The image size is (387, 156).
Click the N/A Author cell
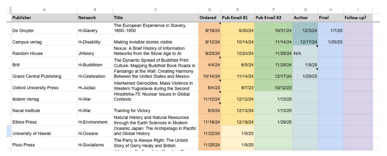click(x=305, y=51)
